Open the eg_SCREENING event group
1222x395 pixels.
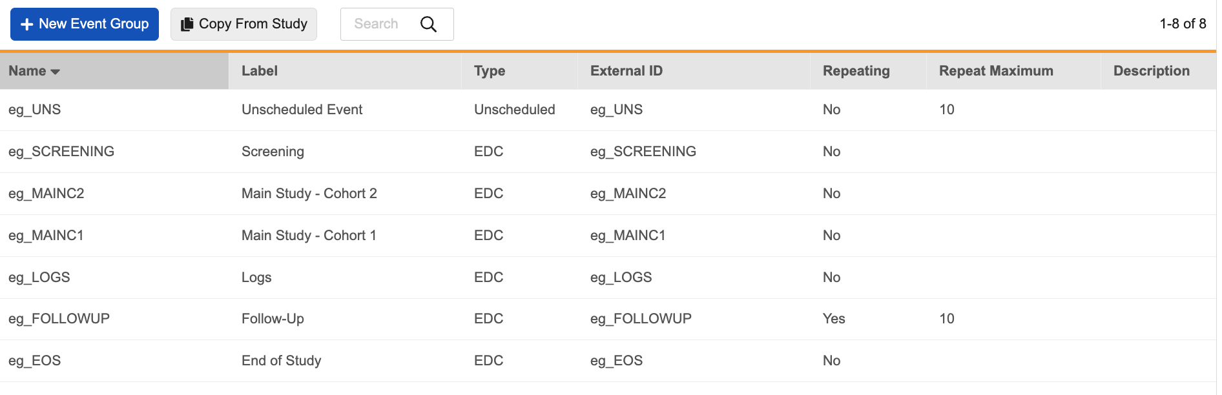click(61, 152)
